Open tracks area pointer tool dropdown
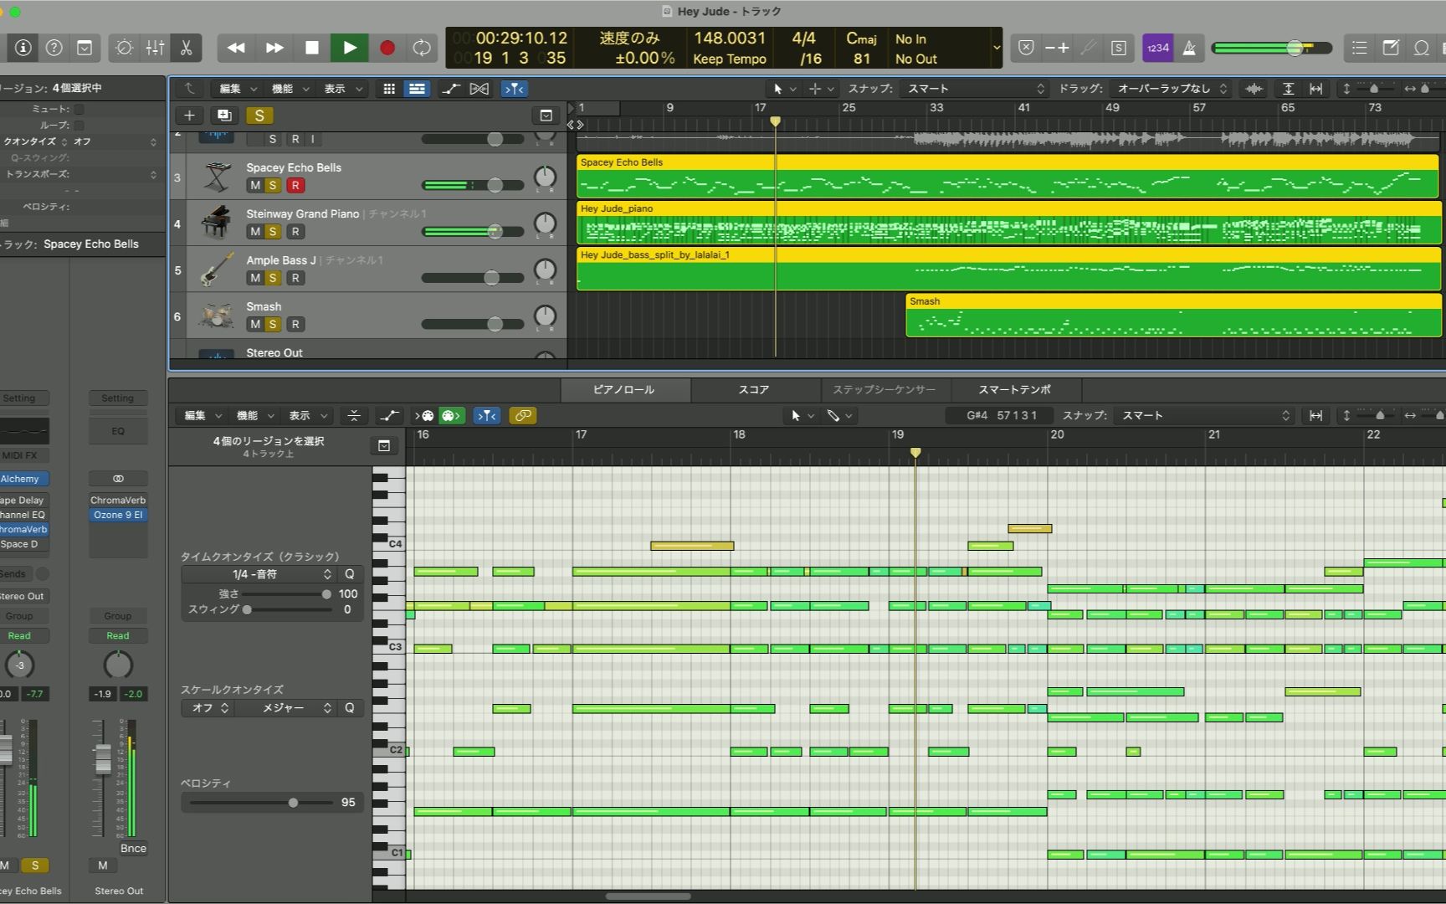Image resolution: width=1446 pixels, height=904 pixels. tap(784, 89)
